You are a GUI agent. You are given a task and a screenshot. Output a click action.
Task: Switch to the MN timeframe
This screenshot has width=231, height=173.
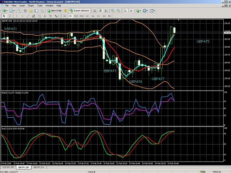(x=110, y=16)
